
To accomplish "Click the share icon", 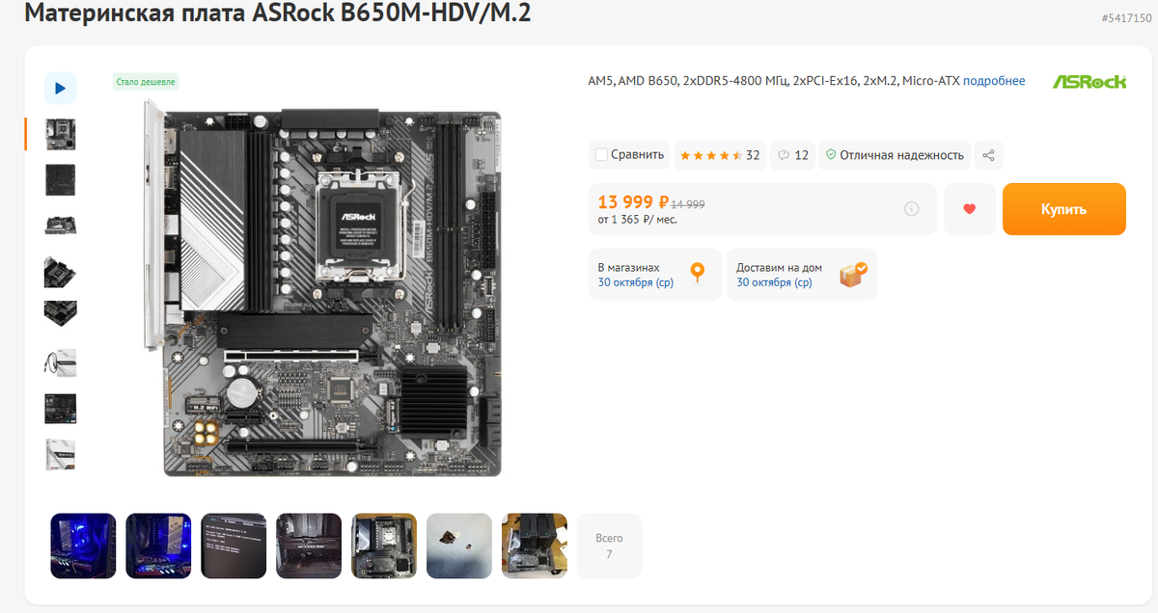I will [x=988, y=155].
